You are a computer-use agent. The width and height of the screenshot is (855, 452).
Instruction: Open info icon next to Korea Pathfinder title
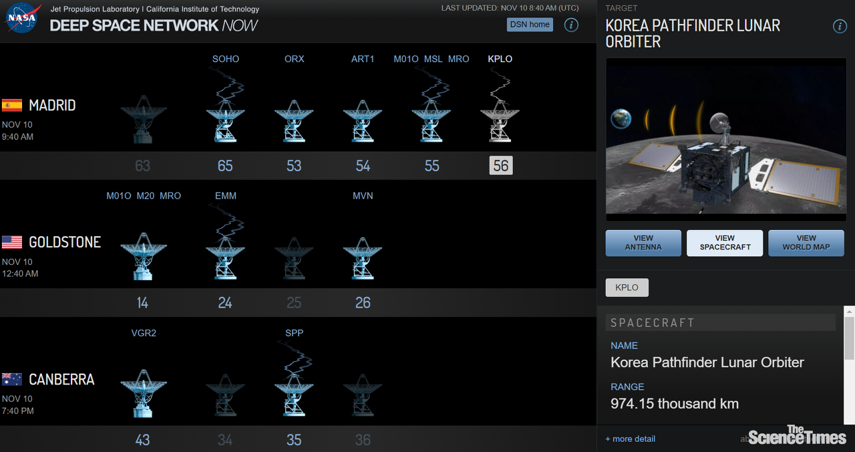pos(840,26)
